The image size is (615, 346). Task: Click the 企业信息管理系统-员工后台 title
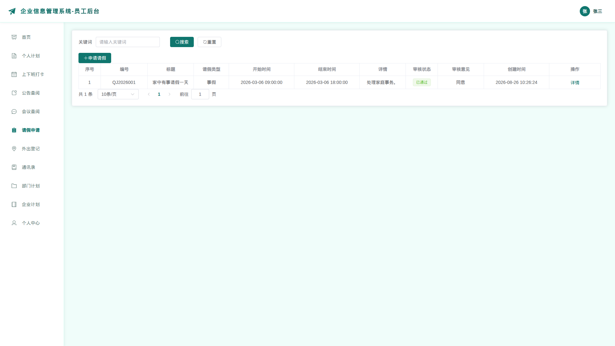tap(60, 11)
